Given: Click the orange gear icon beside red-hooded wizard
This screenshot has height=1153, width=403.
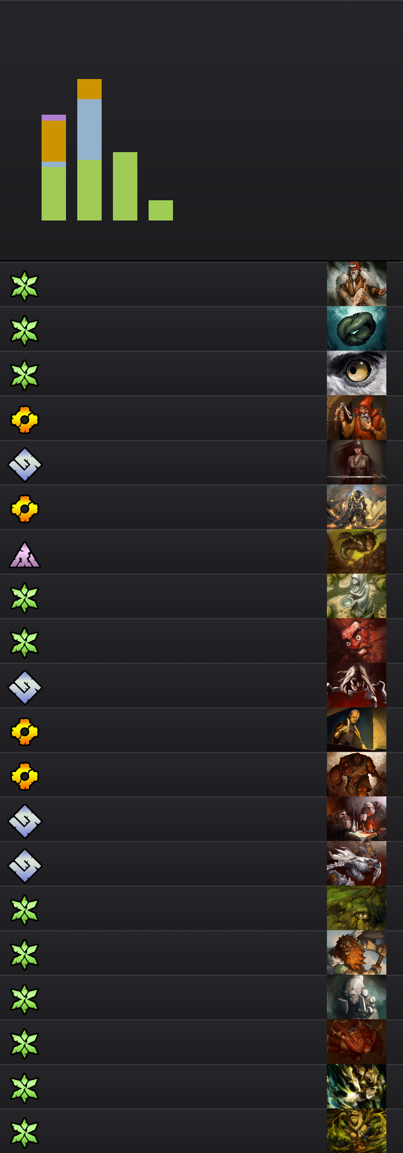Looking at the screenshot, I should [x=24, y=420].
